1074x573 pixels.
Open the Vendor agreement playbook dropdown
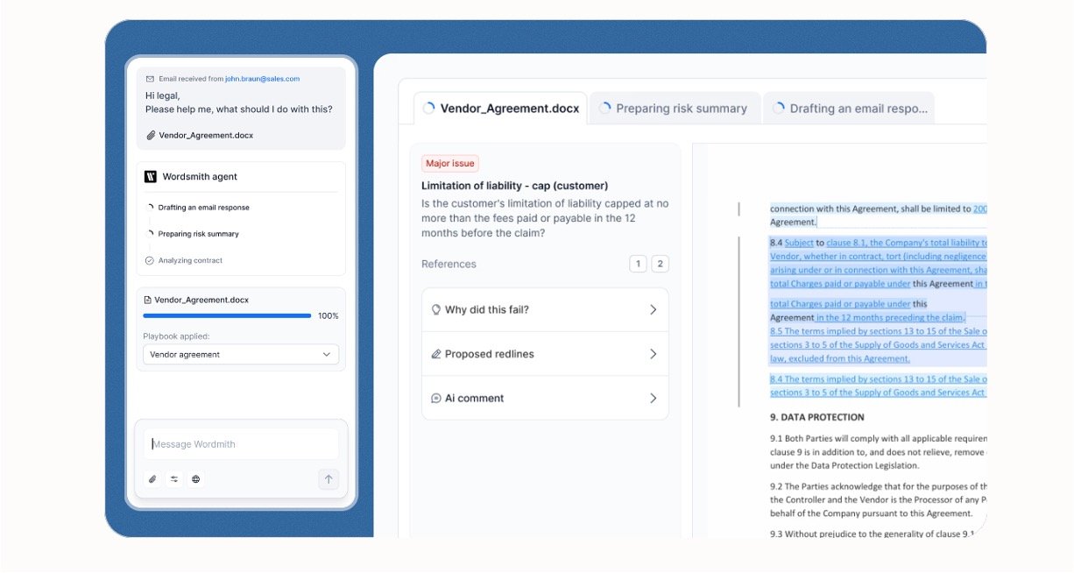pos(241,355)
